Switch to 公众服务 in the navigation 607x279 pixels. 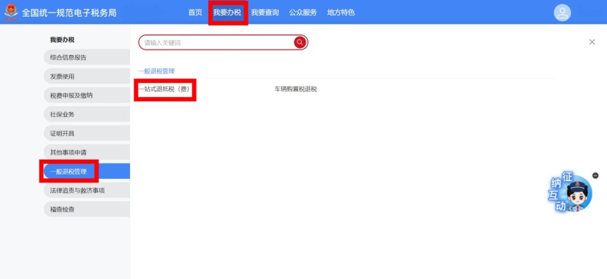tap(303, 12)
